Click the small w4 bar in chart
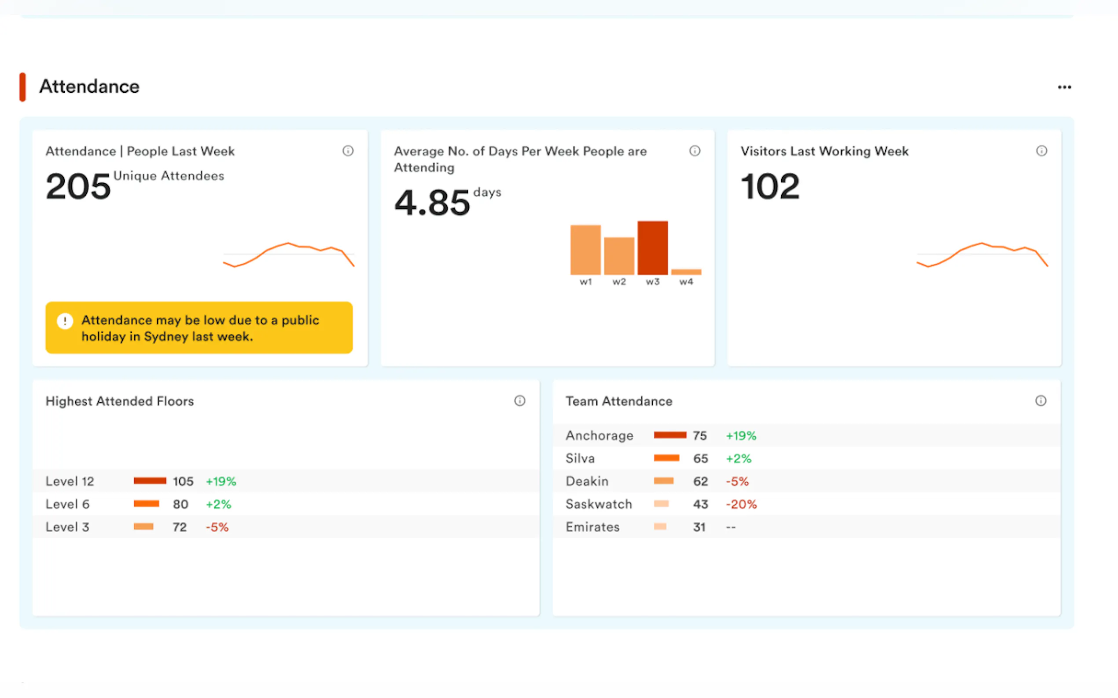The image size is (1118, 698). pos(686,272)
